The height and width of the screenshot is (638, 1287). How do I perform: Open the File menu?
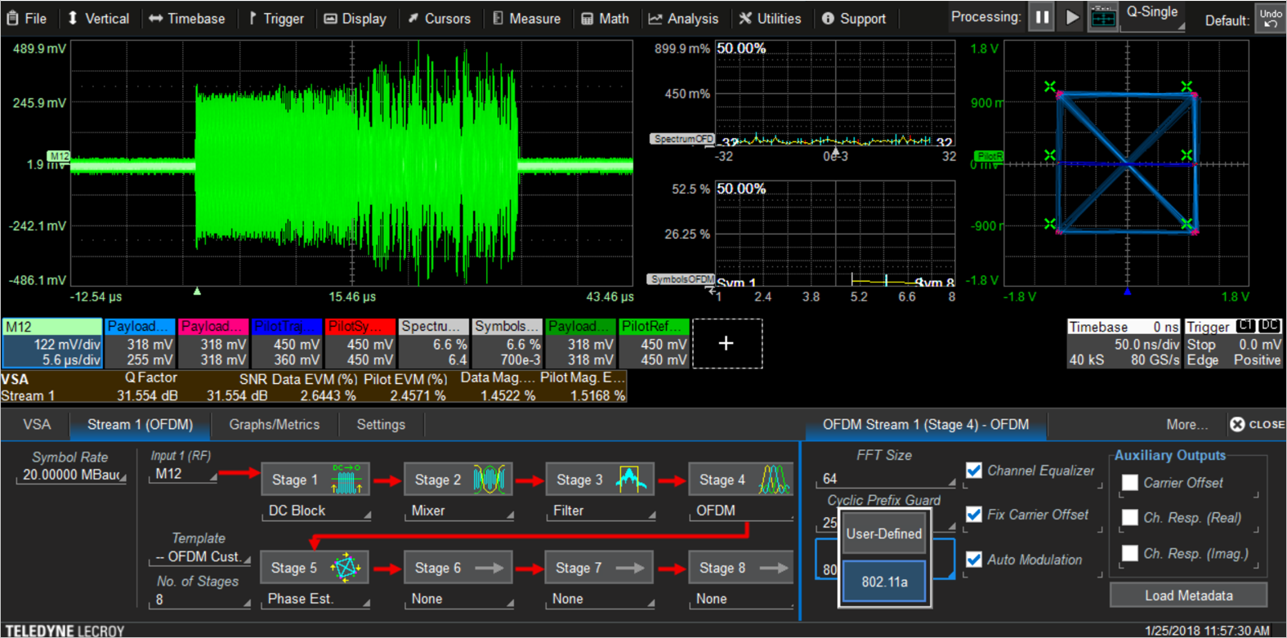click(27, 18)
